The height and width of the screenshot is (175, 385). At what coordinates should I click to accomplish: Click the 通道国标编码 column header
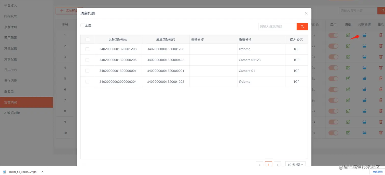coord(166,39)
